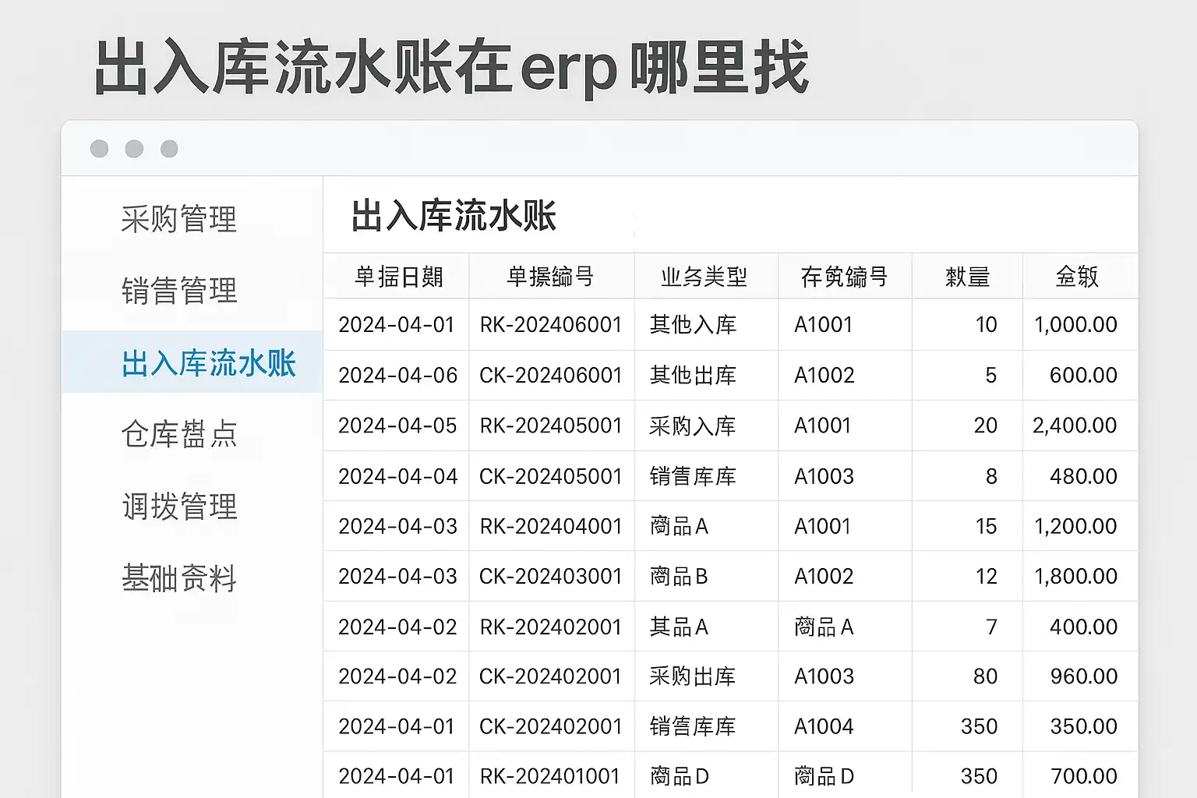Viewport: 1197px width, 798px height.
Task: Click stock code A1002 in the CK-202406001 row
Action: click(824, 376)
